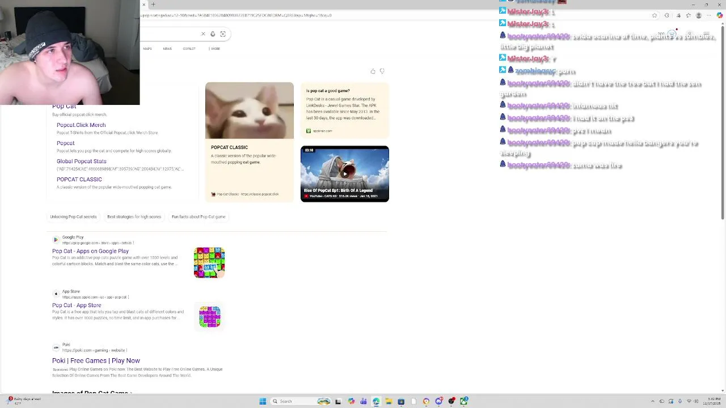
Task: Open browser profile avatar
Action: [x=699, y=15]
